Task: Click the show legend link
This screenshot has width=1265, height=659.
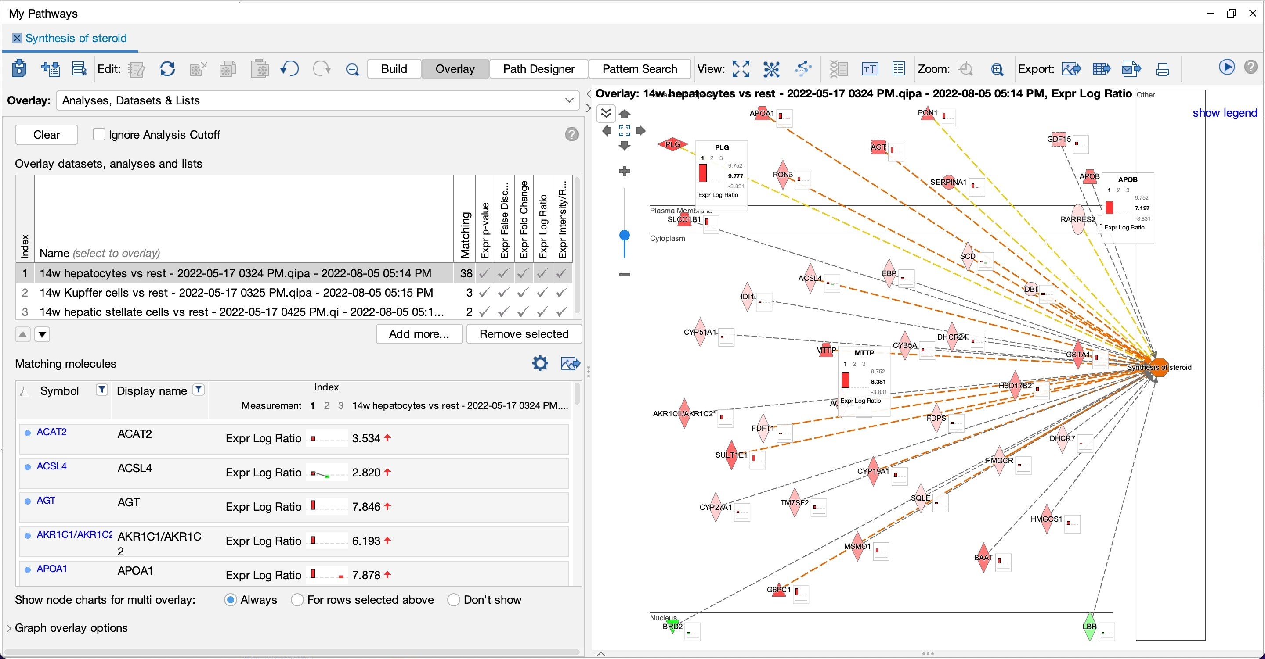Action: click(x=1225, y=113)
